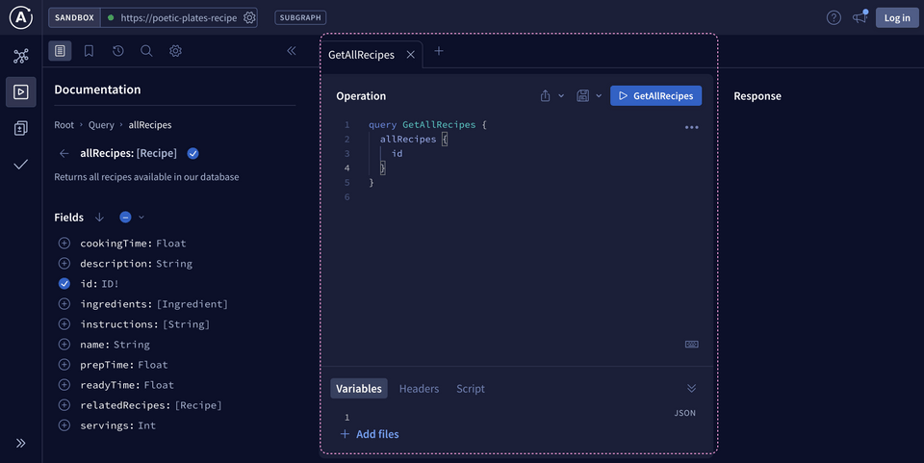Viewport: 924px width, 463px height.
Task: Go back with the arrow beside allRecipes
Action: pyautogui.click(x=64, y=153)
